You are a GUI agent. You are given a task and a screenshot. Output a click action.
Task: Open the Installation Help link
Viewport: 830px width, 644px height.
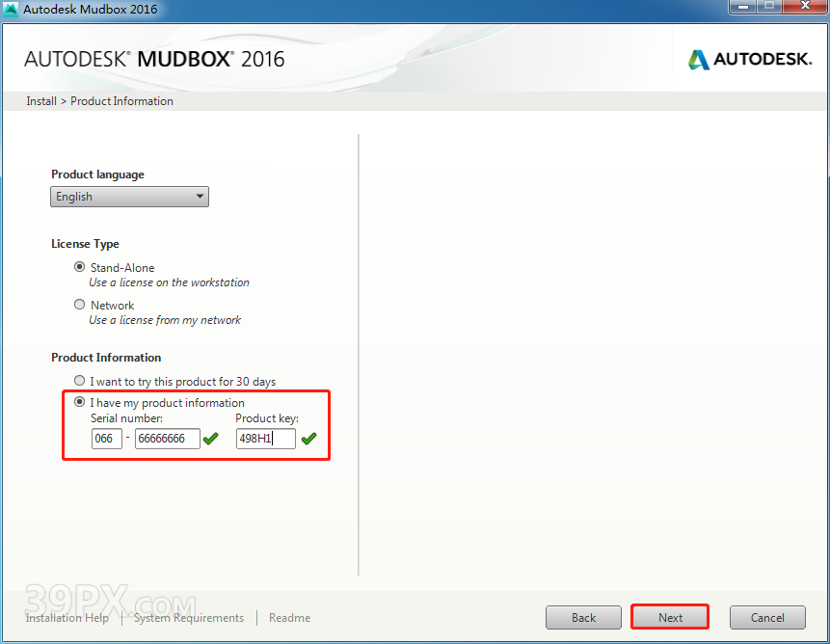click(67, 618)
